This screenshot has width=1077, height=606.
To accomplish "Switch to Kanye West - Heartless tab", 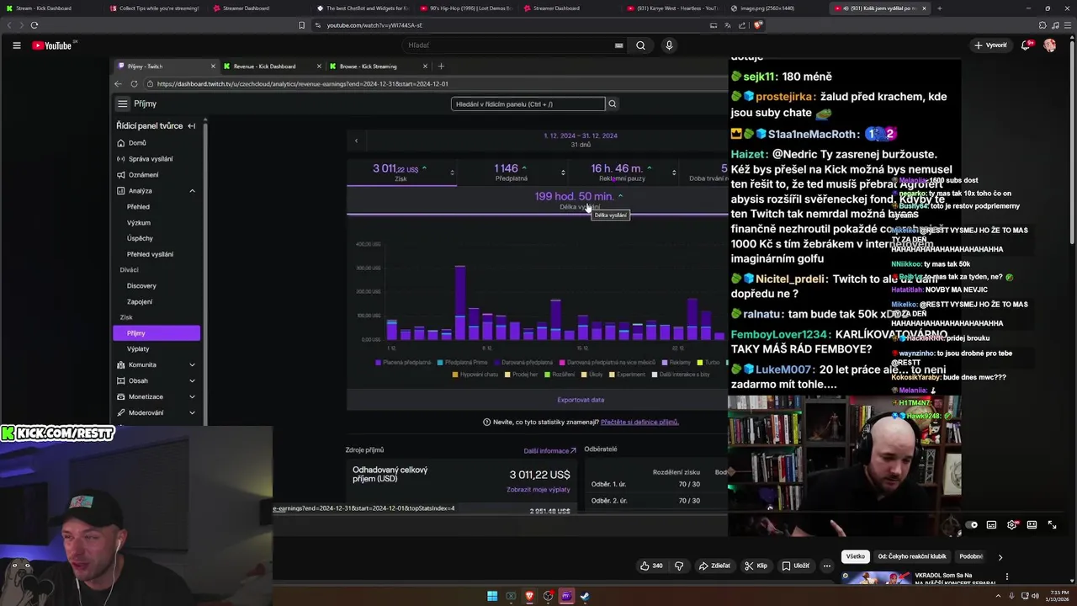I will click(x=673, y=8).
